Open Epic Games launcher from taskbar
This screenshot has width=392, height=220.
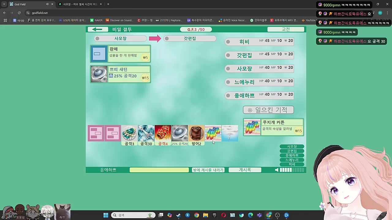[x=214, y=215]
